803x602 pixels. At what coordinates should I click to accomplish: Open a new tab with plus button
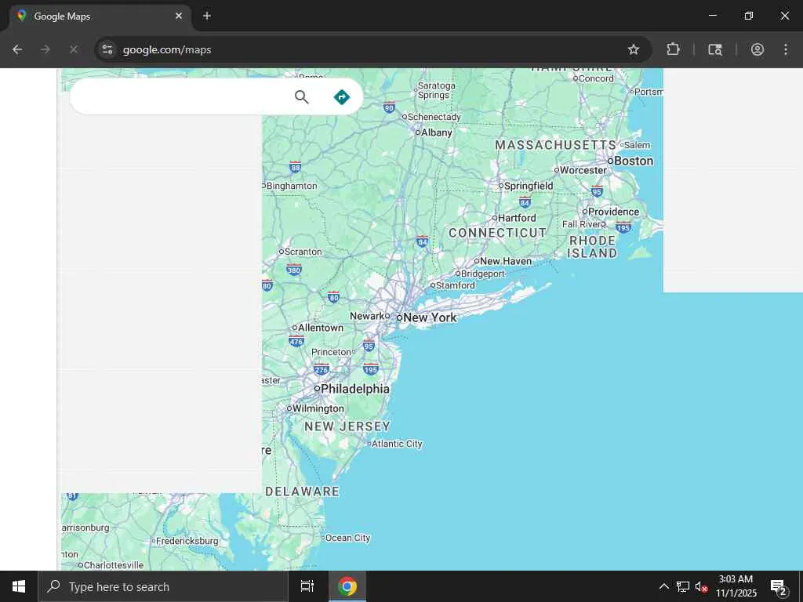[207, 16]
